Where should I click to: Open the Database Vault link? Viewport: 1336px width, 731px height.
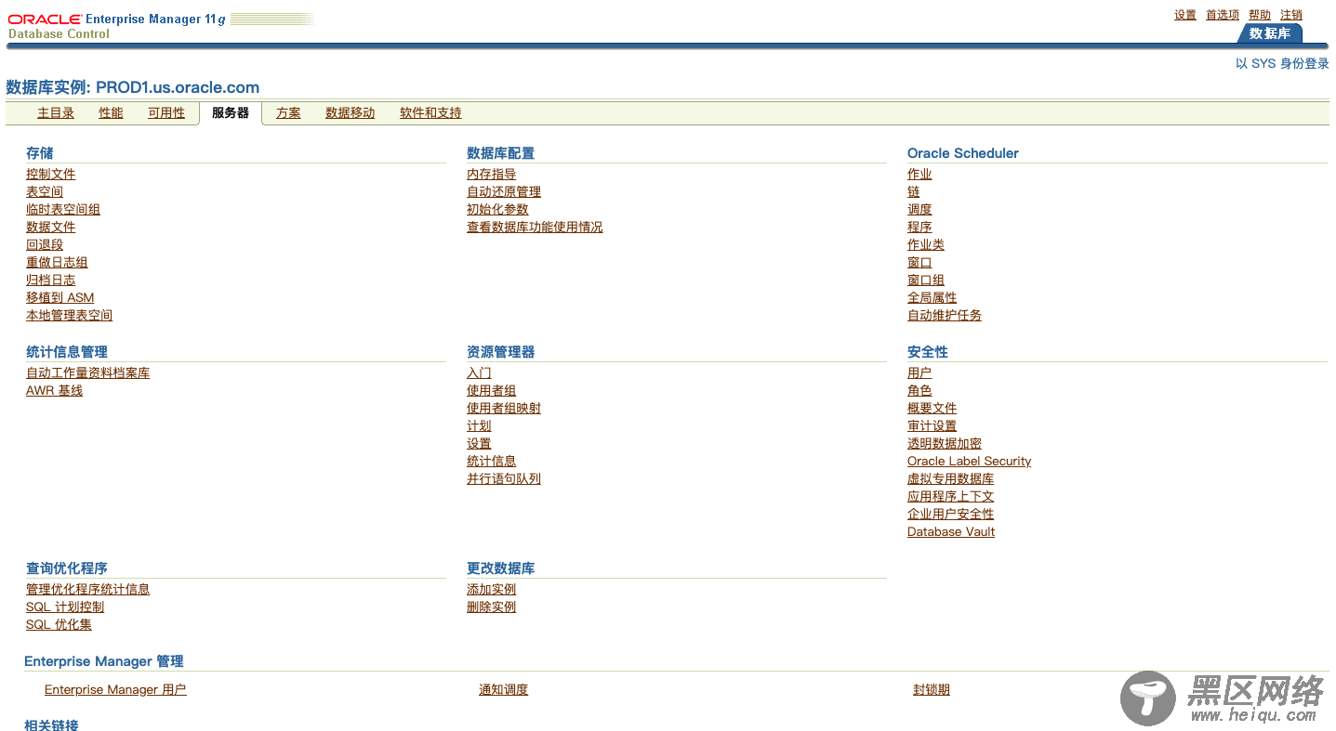pyautogui.click(x=951, y=532)
